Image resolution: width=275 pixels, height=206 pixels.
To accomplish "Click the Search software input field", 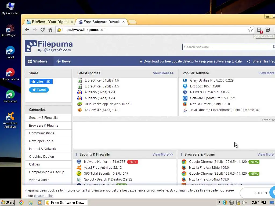I will coord(226,47).
